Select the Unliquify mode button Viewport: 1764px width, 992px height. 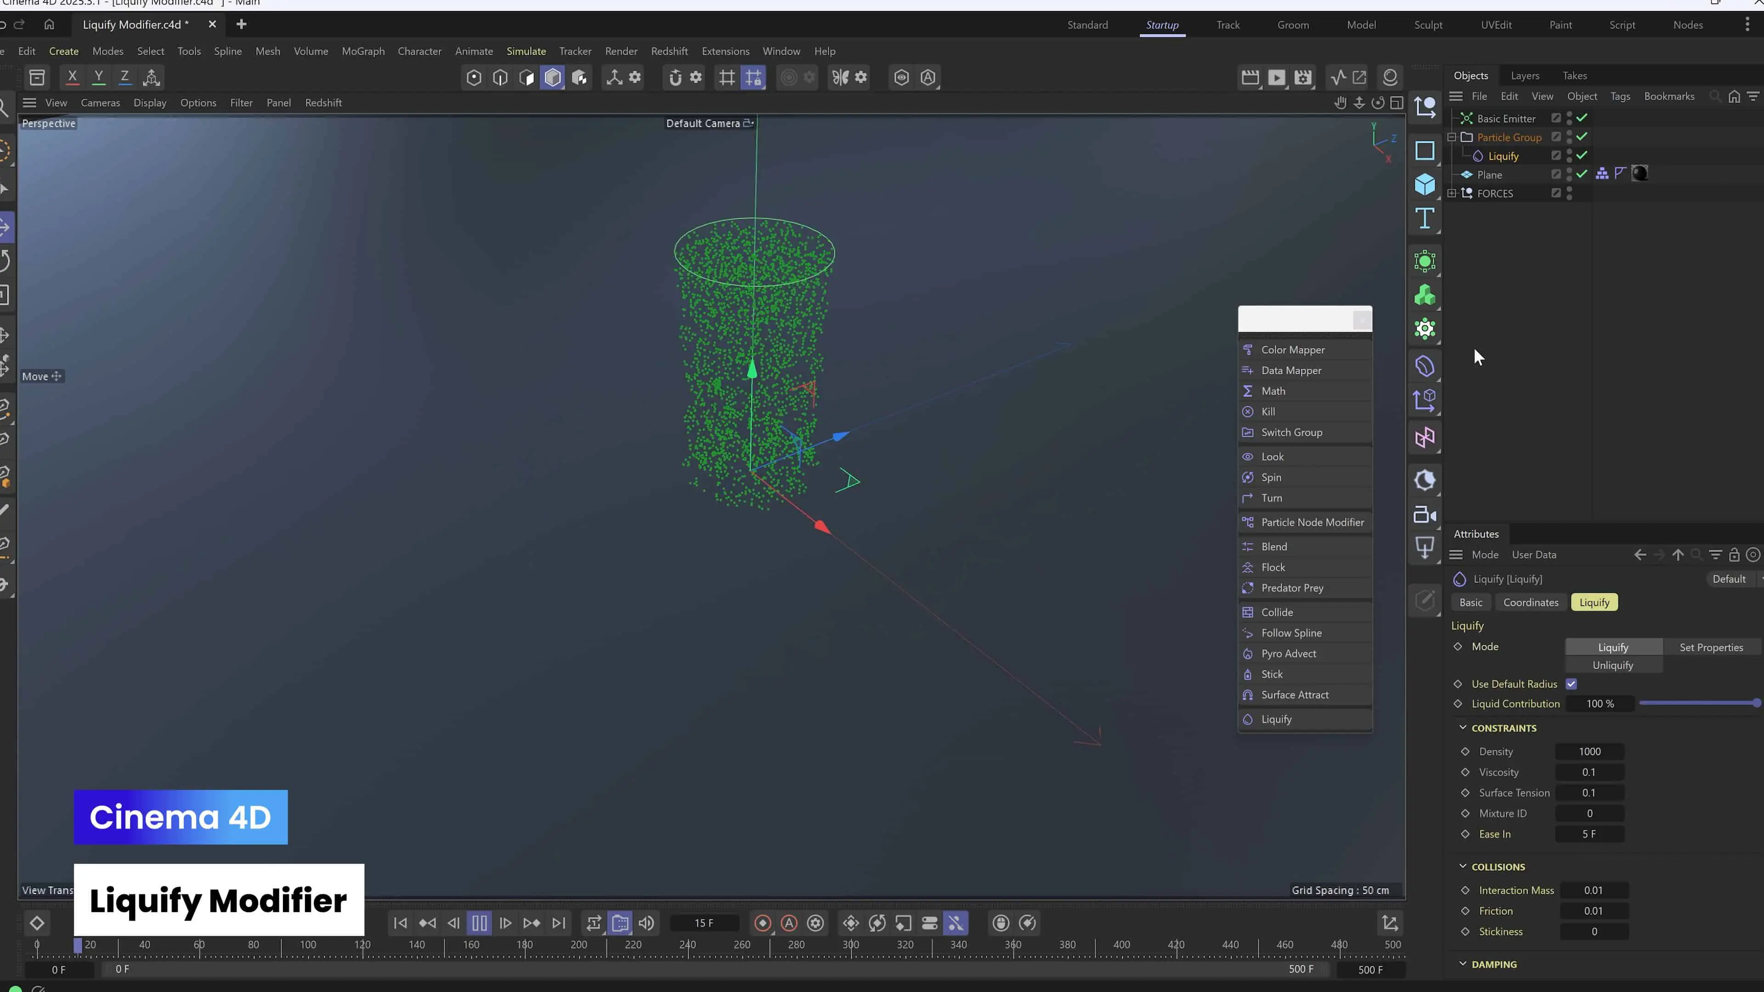1613,665
